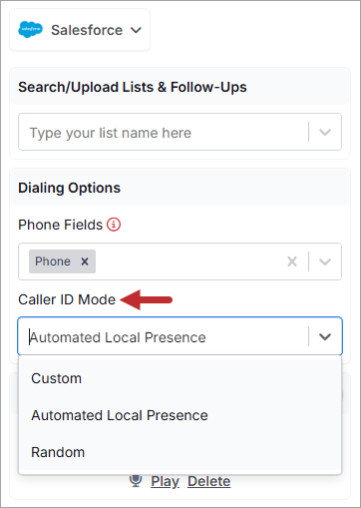This screenshot has width=361, height=508.
Task: Open the list name dropdown chevron
Action: click(325, 132)
